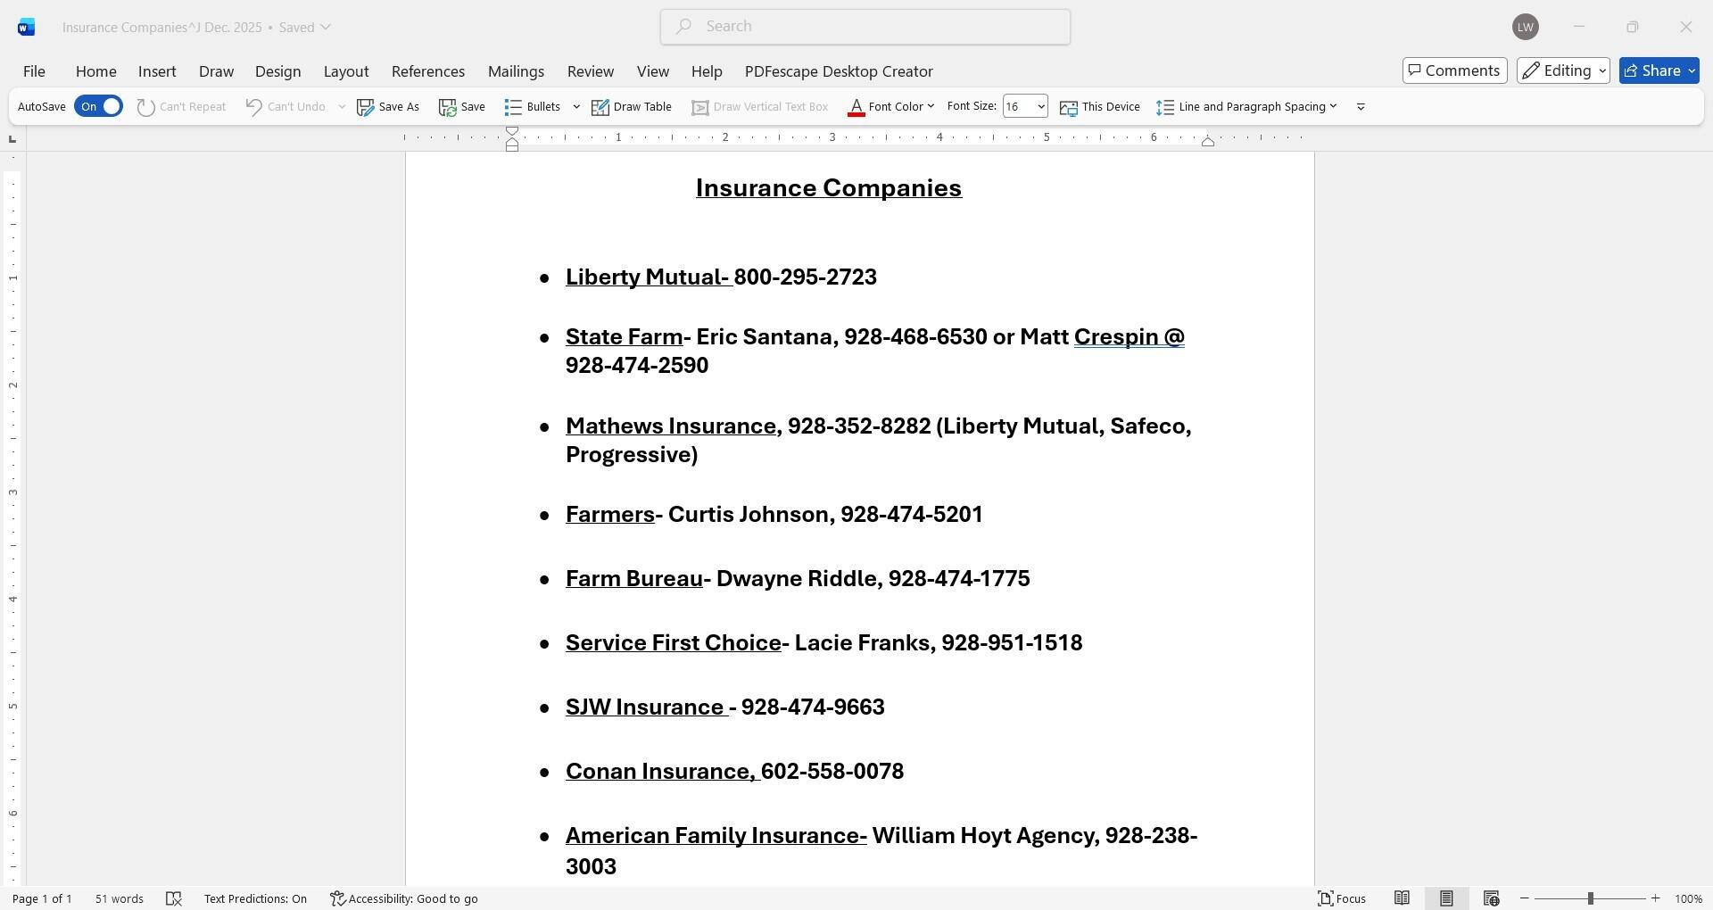Viewport: 1713px width, 910px height.
Task: Open the Comments pane
Action: pos(1454,70)
